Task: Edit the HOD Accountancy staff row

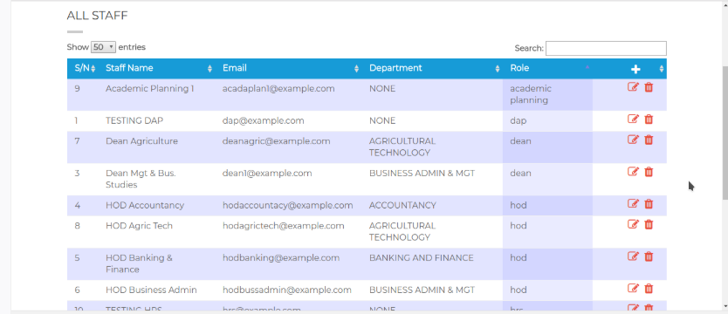Action: tap(633, 203)
